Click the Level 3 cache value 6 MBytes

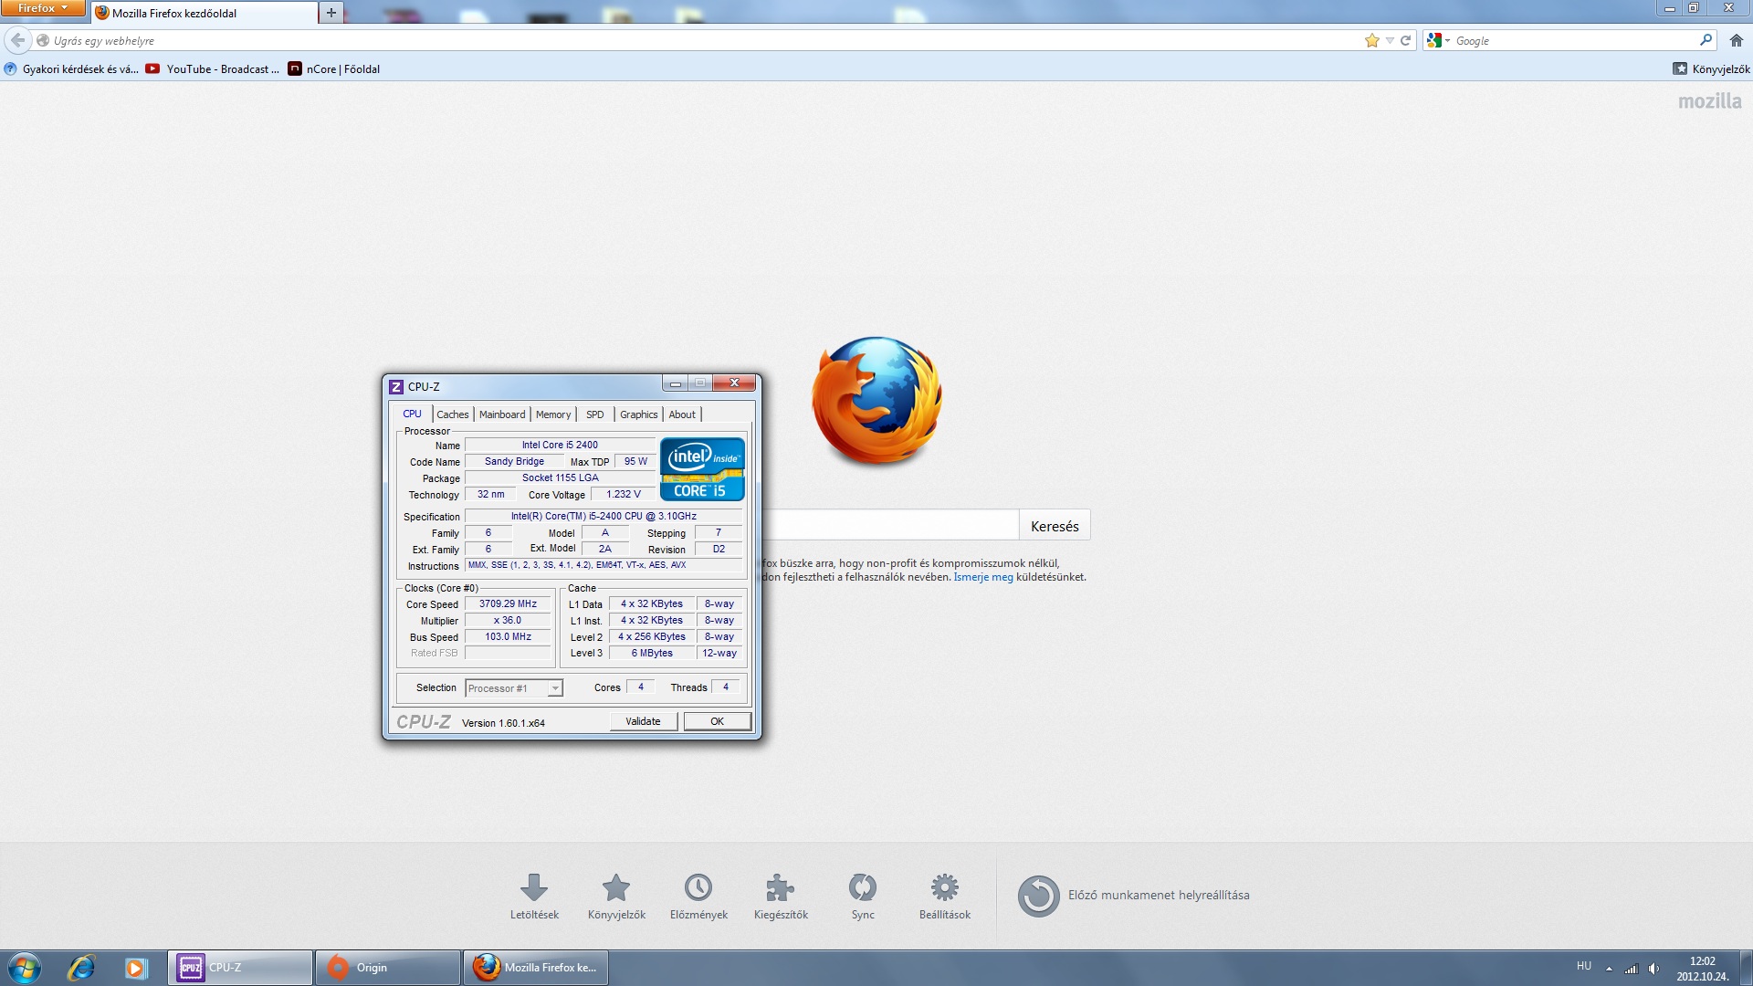coord(652,654)
